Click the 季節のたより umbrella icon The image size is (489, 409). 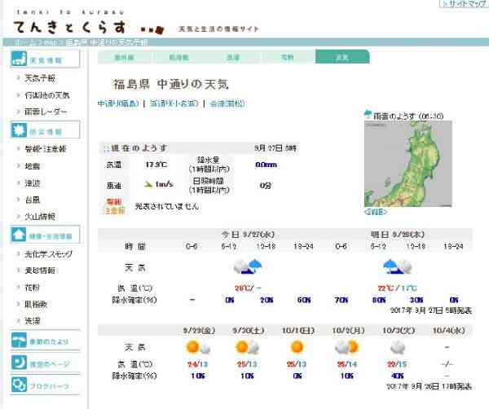coord(19,340)
